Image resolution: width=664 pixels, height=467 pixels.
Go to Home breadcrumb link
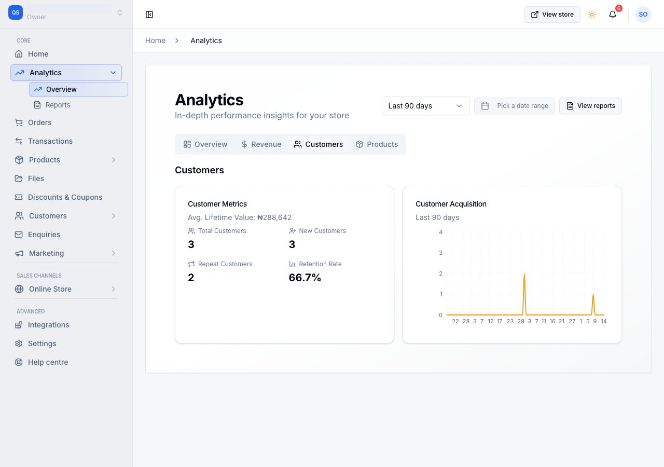(x=155, y=40)
